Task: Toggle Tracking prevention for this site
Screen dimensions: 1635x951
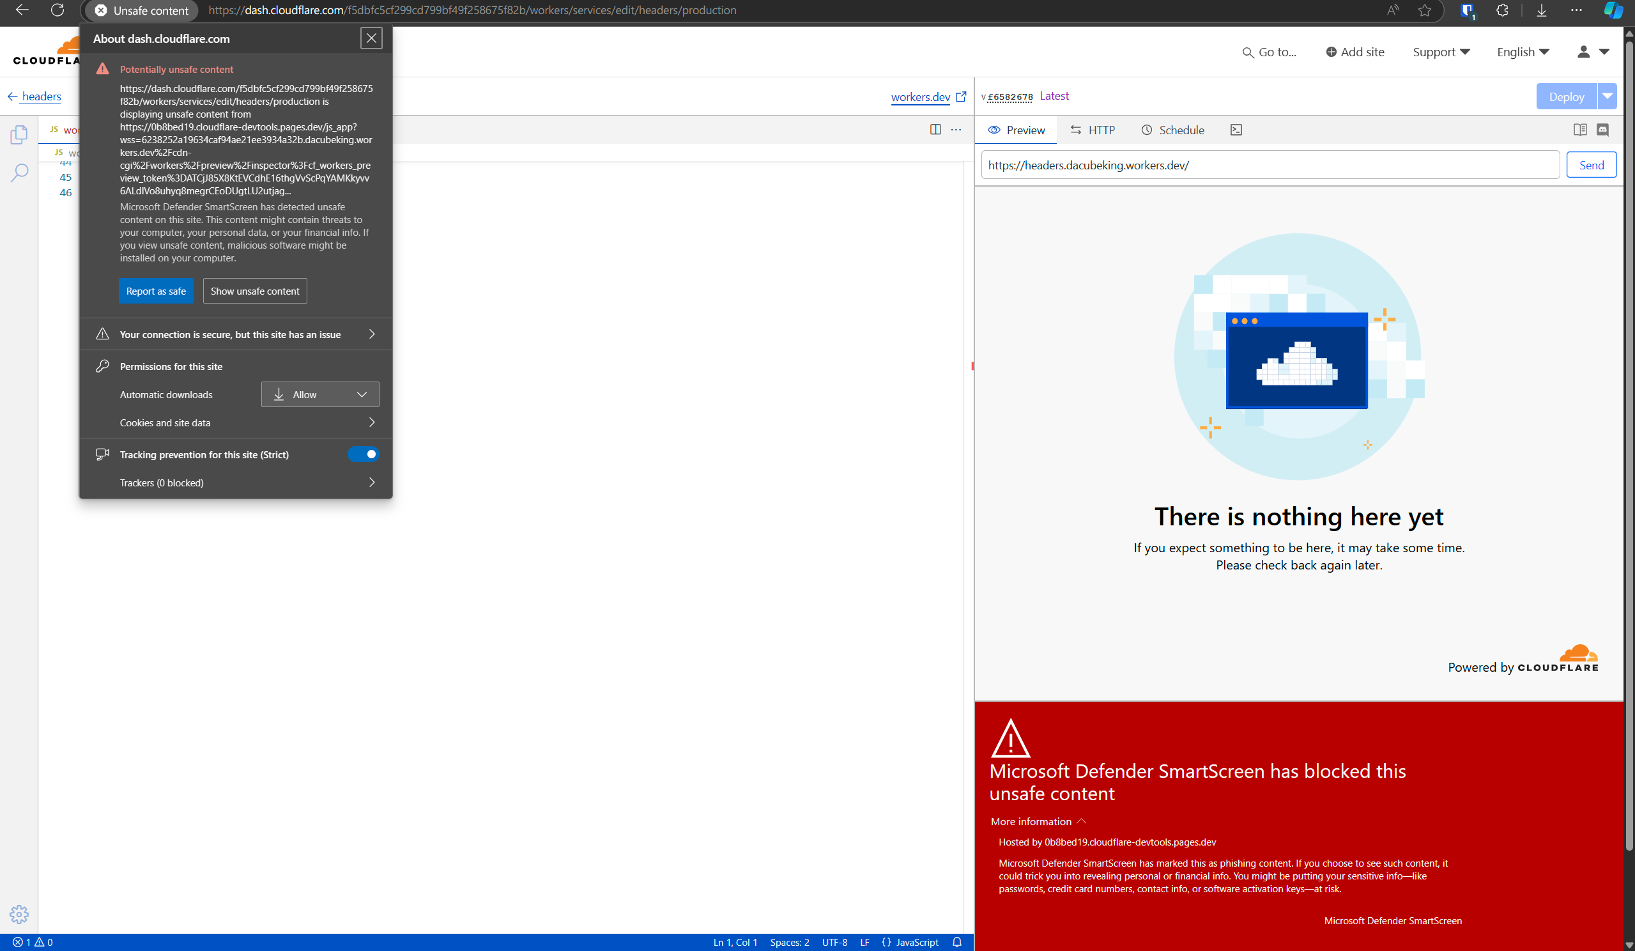Action: pyautogui.click(x=364, y=454)
